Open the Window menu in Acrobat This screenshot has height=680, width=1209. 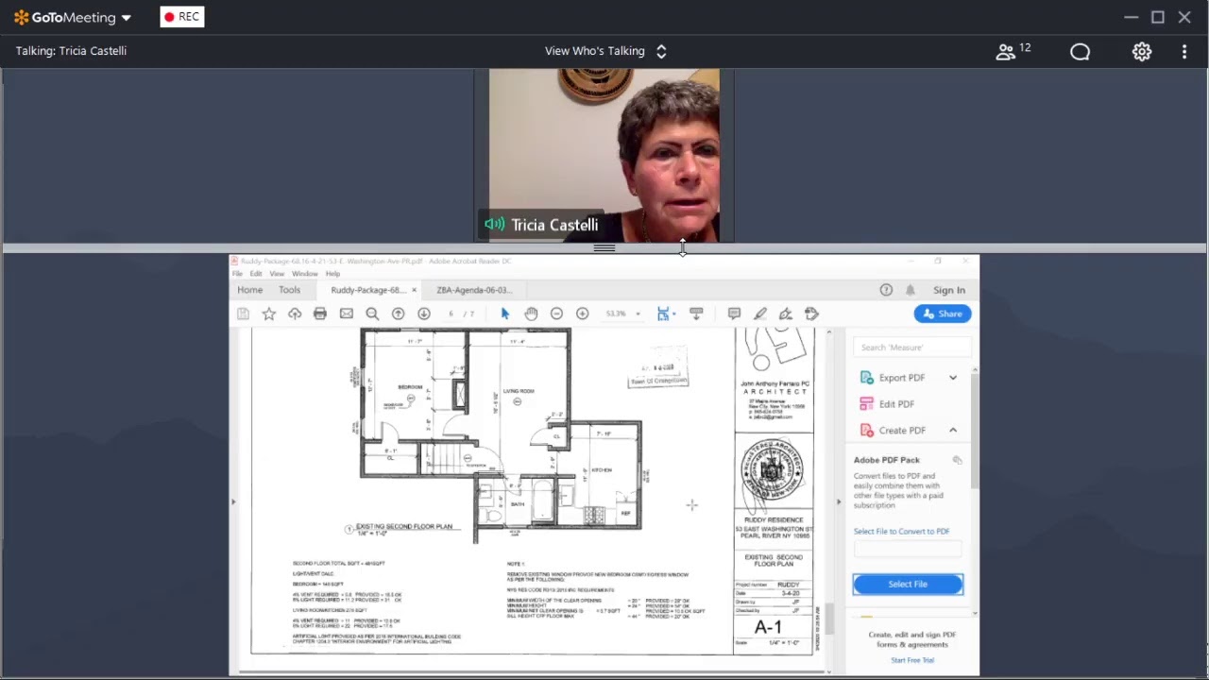click(305, 274)
